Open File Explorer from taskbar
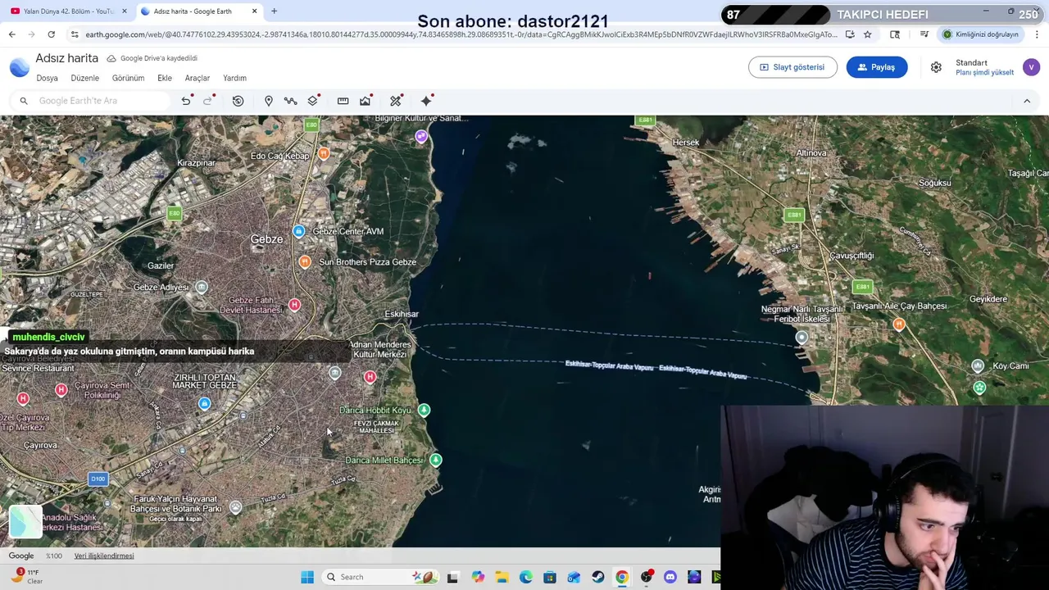Viewport: 1049px width, 590px height. point(502,577)
